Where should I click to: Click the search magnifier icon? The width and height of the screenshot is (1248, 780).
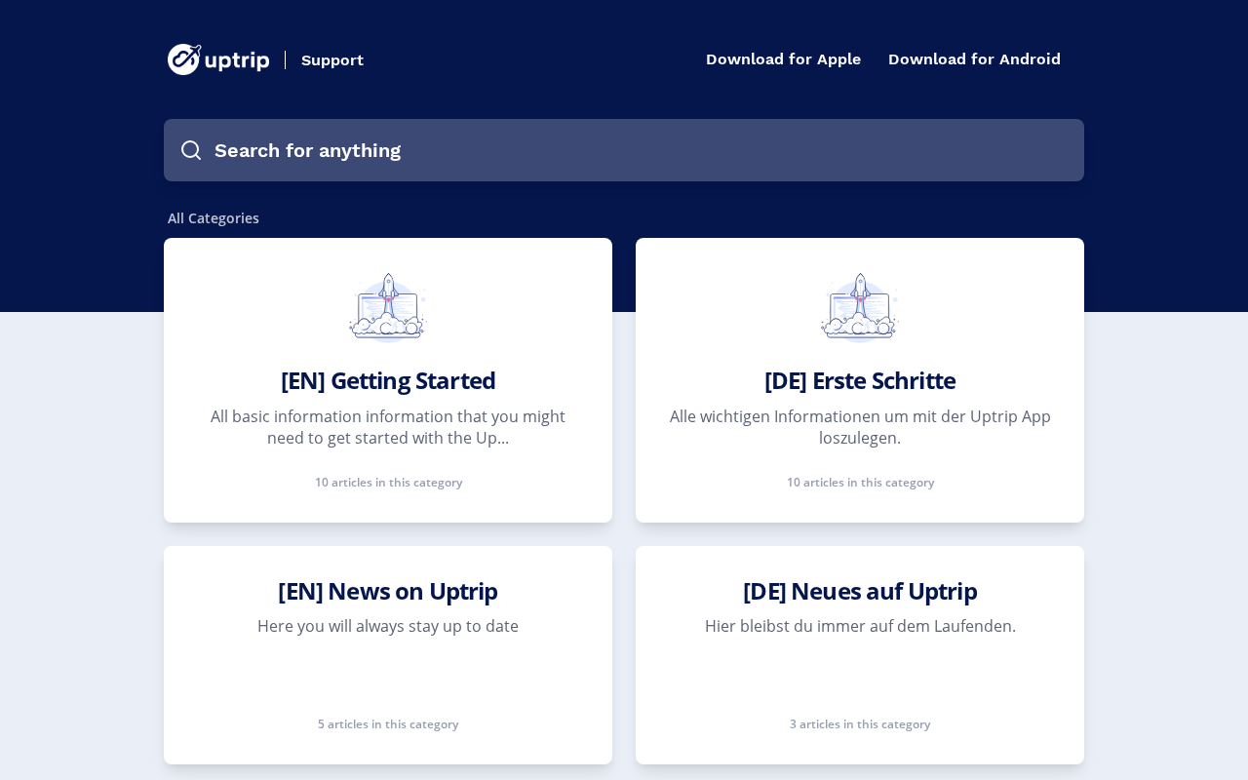point(191,150)
